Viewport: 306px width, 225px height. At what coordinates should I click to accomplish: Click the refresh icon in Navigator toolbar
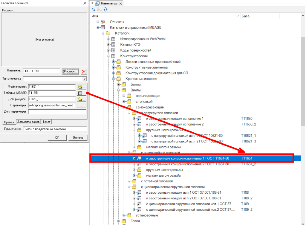pos(105,10)
